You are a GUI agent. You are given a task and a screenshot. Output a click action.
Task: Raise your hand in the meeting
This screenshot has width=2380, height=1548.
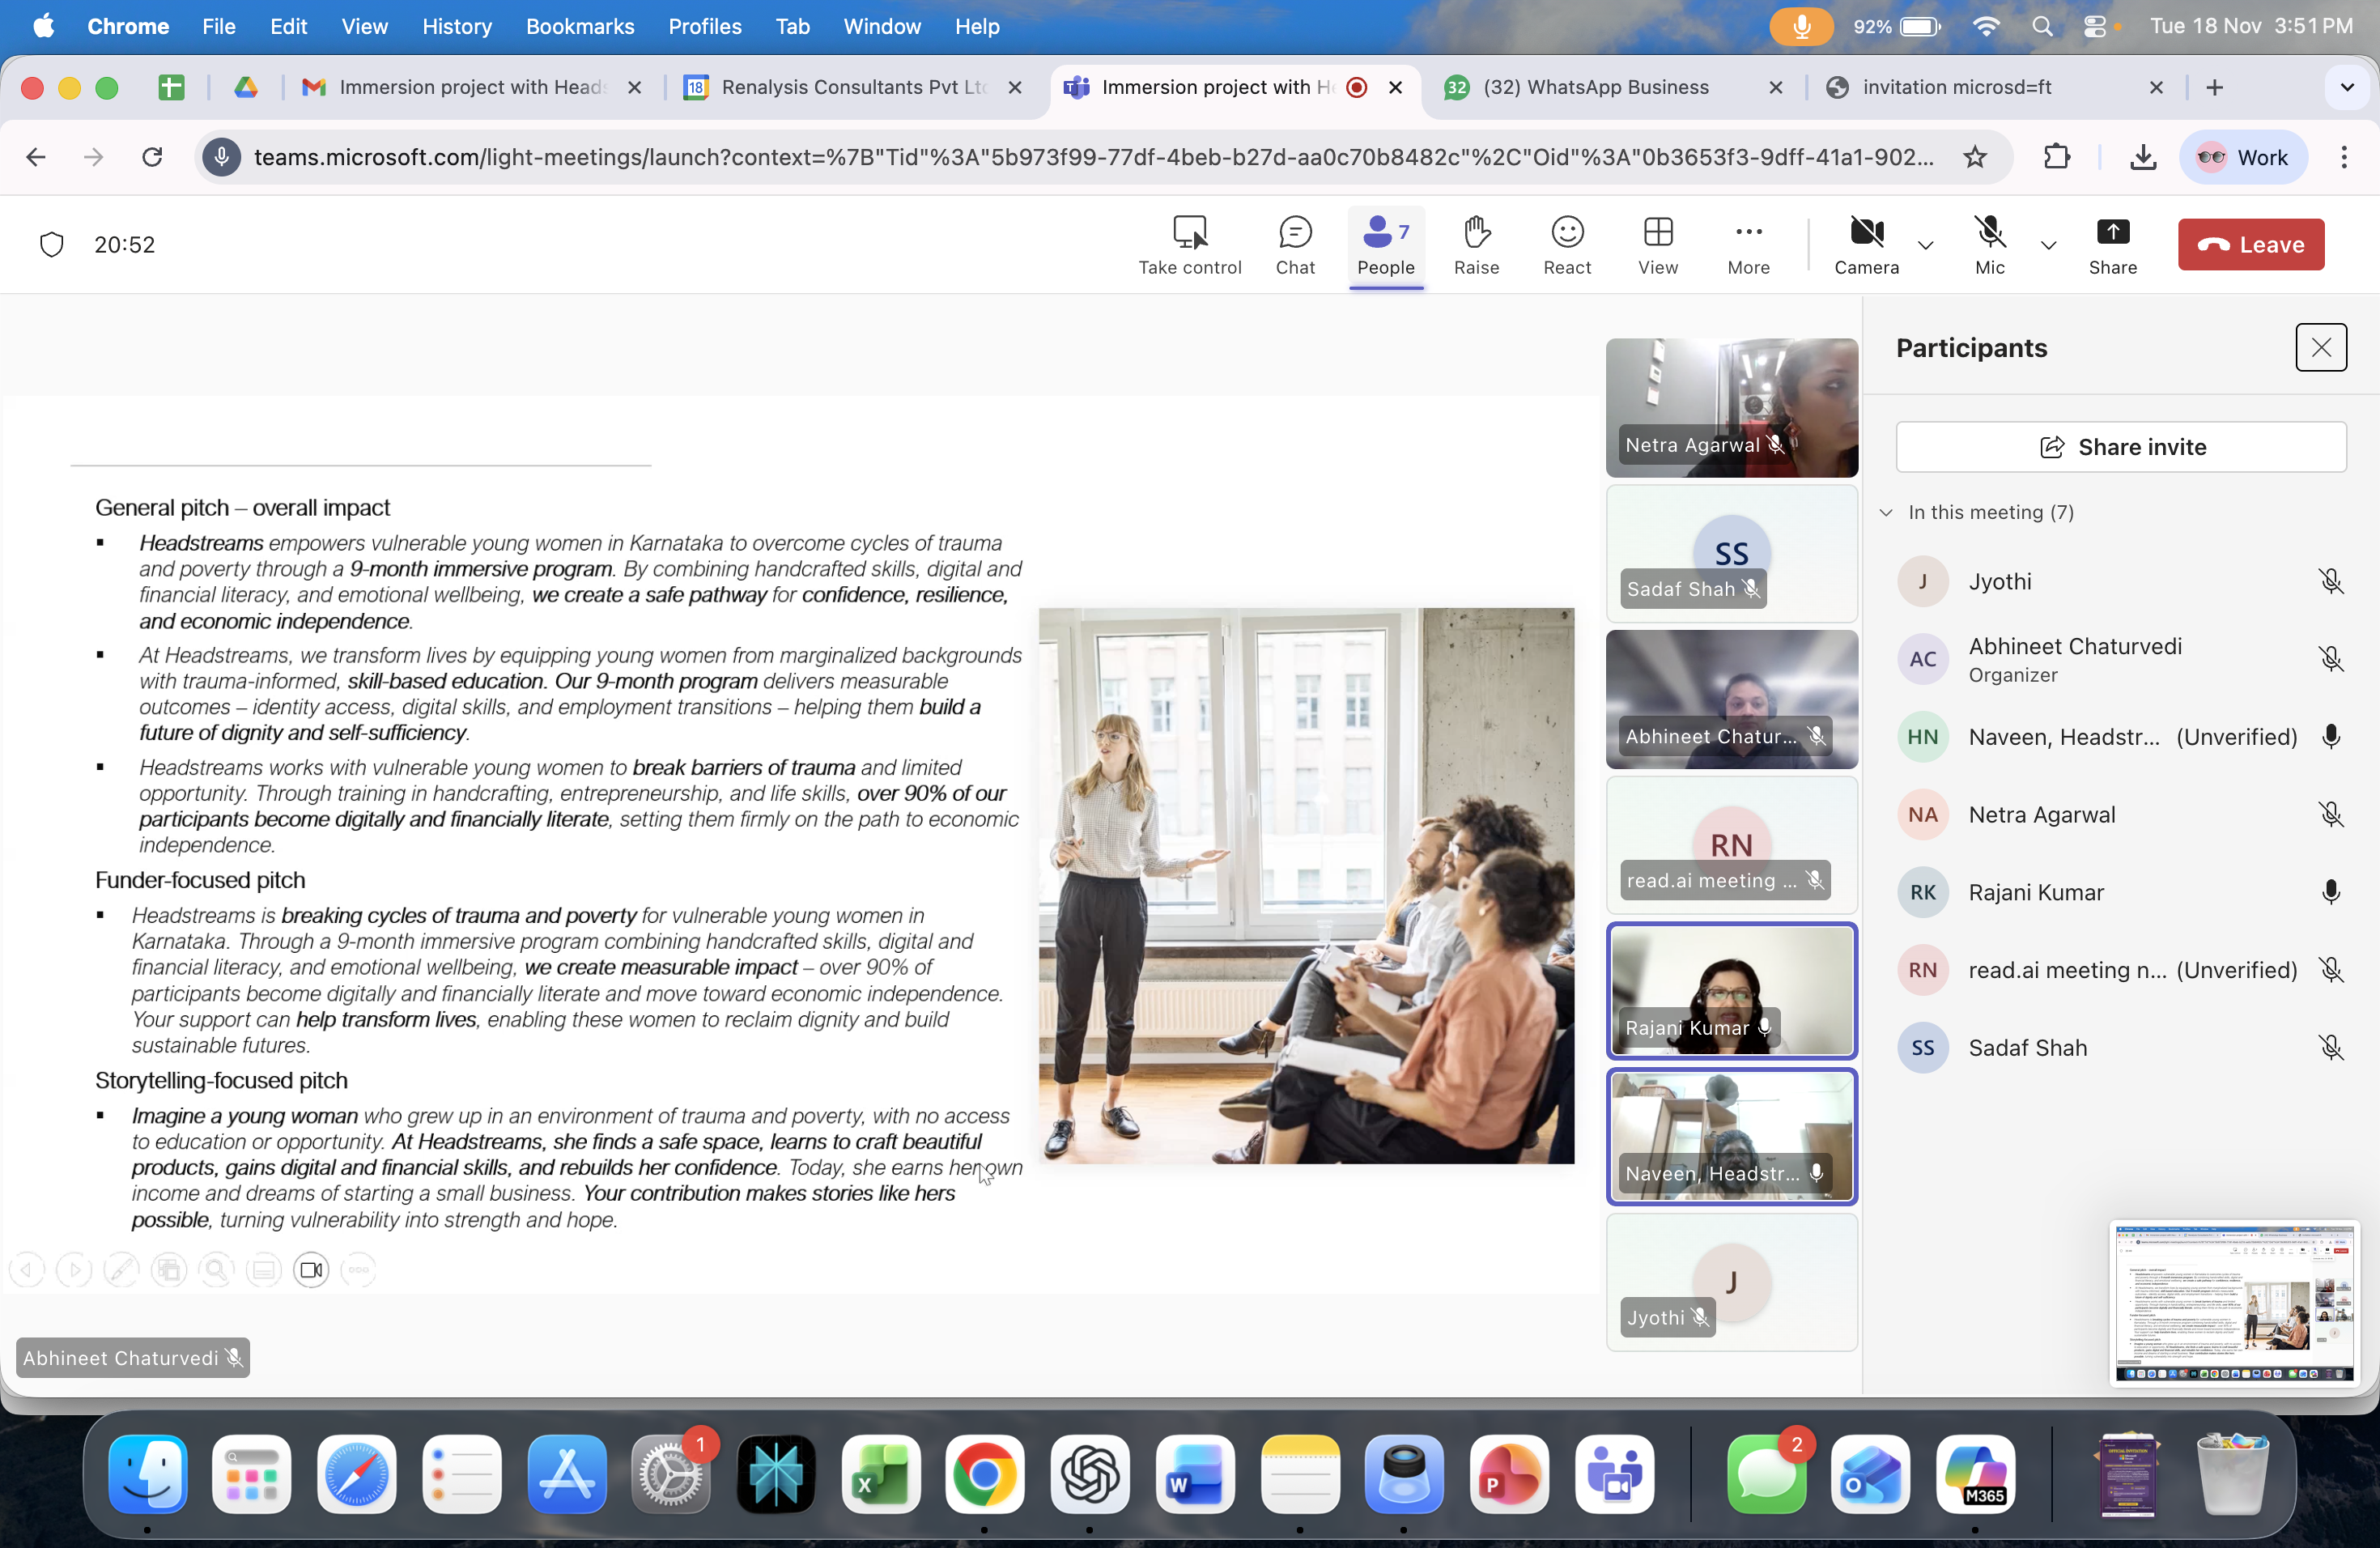[x=1476, y=245]
